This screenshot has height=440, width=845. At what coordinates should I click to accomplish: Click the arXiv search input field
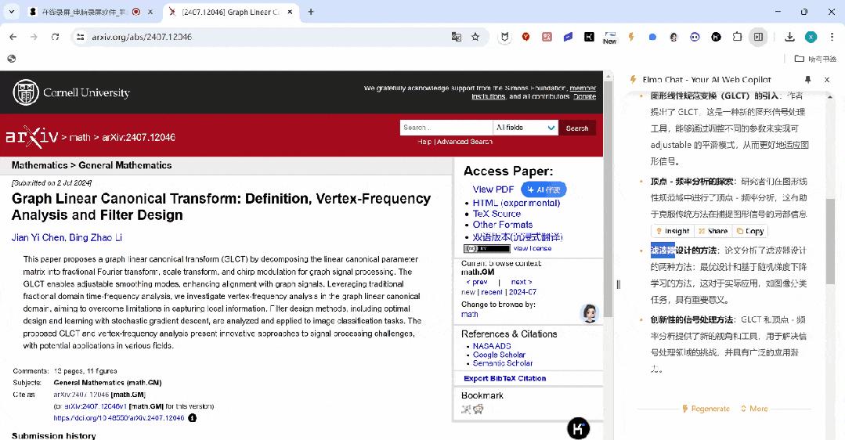click(x=446, y=128)
